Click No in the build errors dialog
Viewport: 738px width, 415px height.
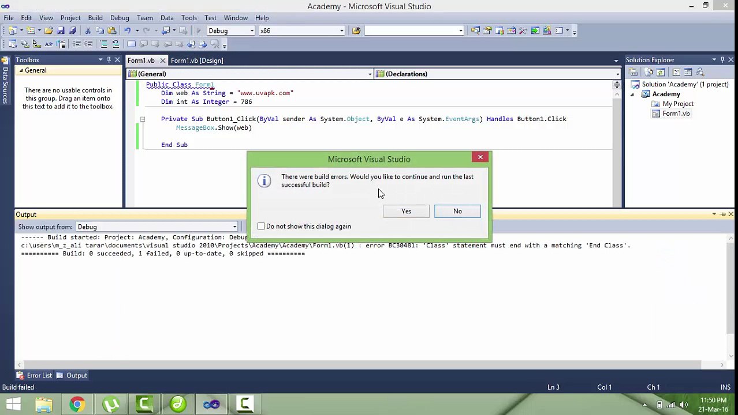point(457,211)
